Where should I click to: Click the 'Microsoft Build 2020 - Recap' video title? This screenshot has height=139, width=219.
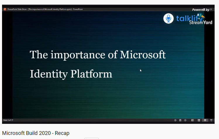point(36,133)
